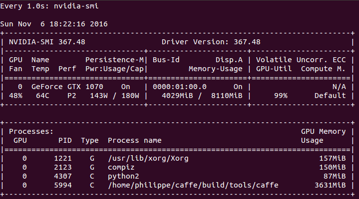Screen dimensions: 359x199
Task: Click the 64C temperature reading
Action: (42, 96)
